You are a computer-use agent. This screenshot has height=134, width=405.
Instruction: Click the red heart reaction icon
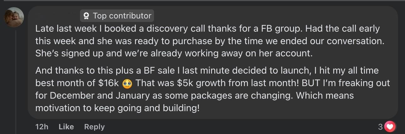tap(390, 126)
